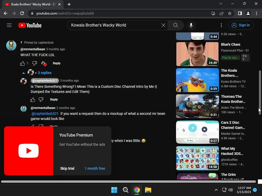
Task: Open the clock and date panel
Action: 244,190
